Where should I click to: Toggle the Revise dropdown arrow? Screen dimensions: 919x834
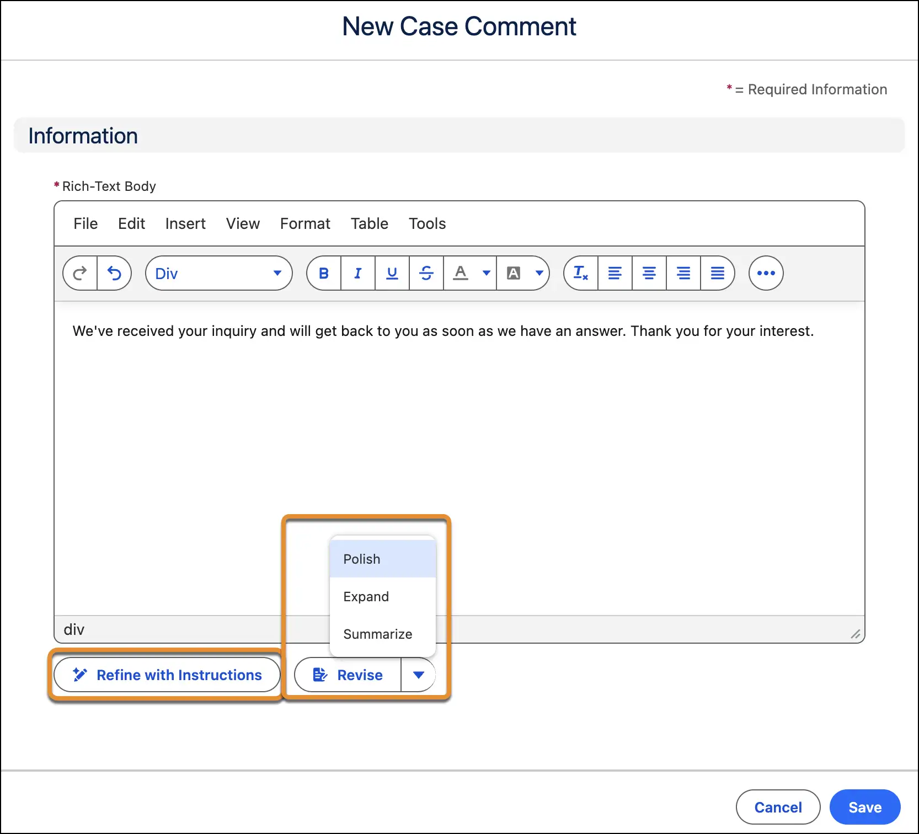(x=419, y=675)
